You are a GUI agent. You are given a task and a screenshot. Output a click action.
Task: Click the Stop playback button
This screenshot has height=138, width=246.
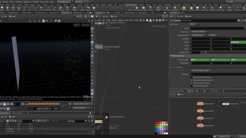[x=5, y=104]
